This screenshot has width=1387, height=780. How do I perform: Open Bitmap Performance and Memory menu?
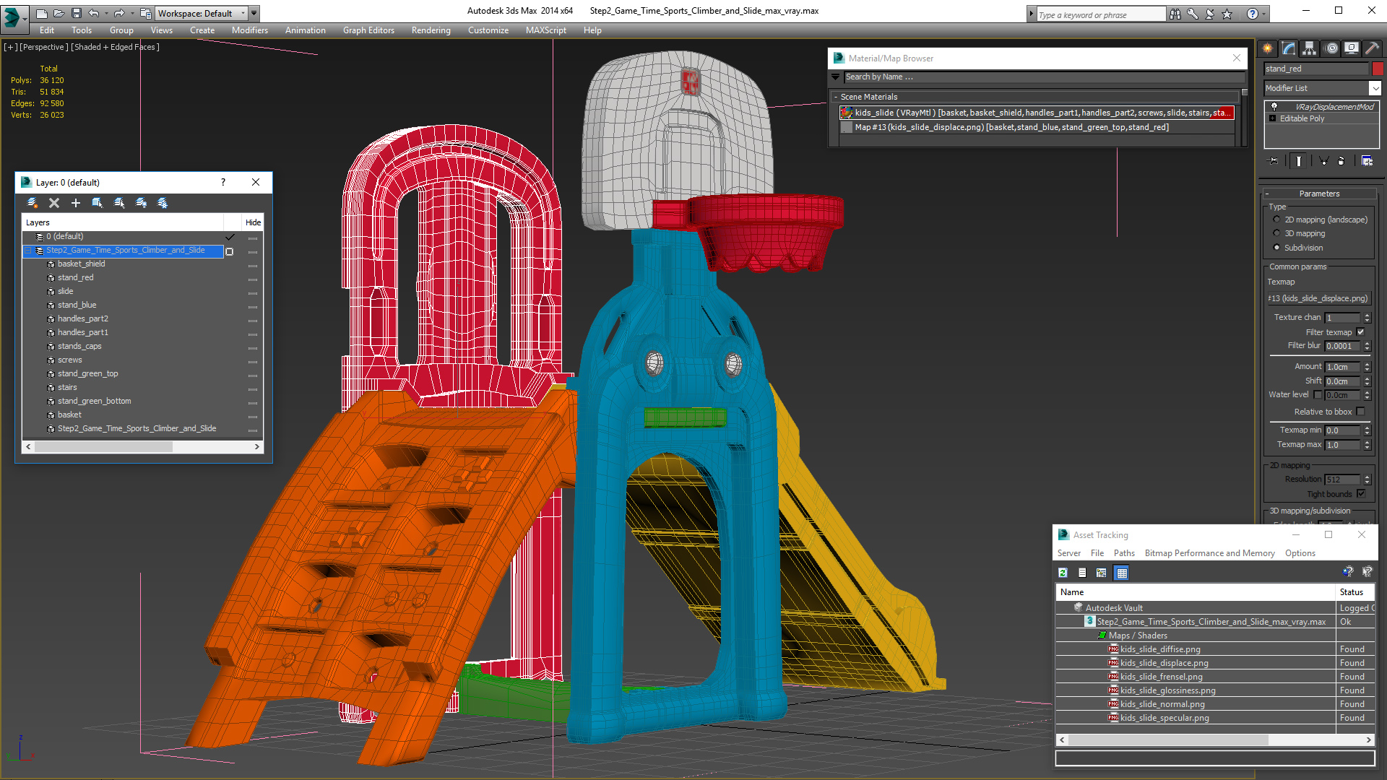[x=1209, y=553]
